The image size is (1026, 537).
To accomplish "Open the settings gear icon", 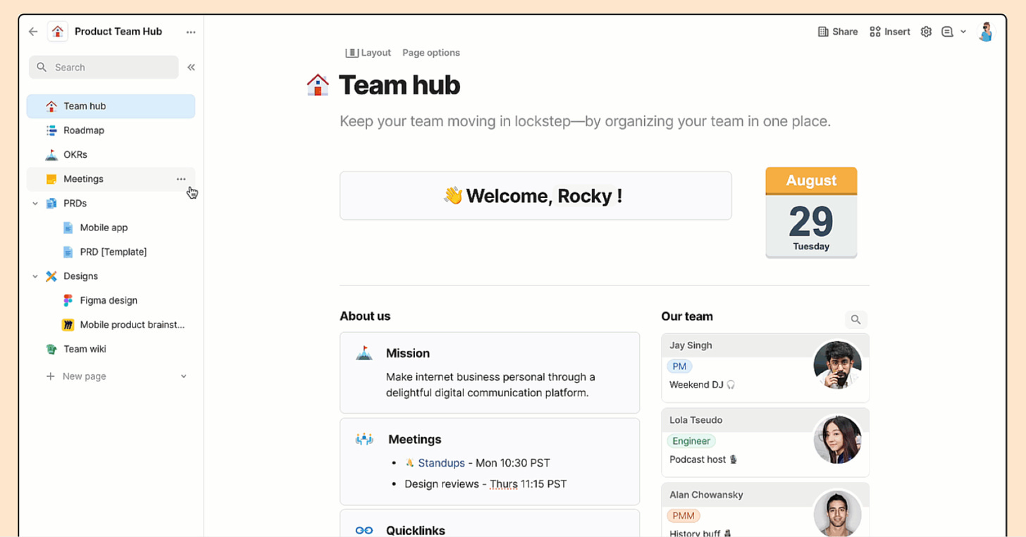I will click(x=926, y=32).
